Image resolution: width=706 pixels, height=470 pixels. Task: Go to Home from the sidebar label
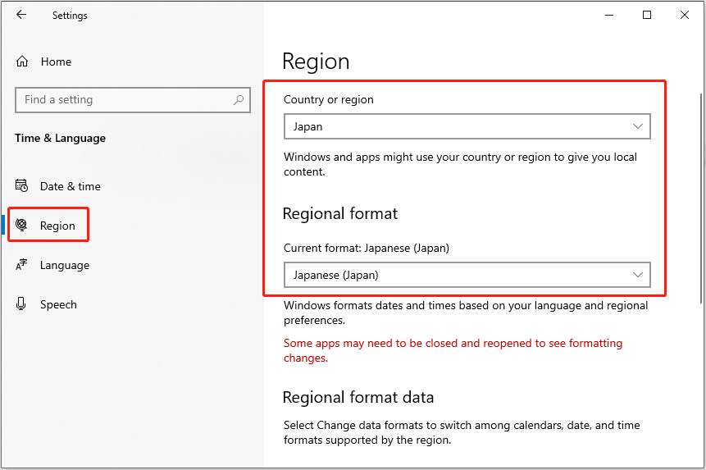[56, 62]
